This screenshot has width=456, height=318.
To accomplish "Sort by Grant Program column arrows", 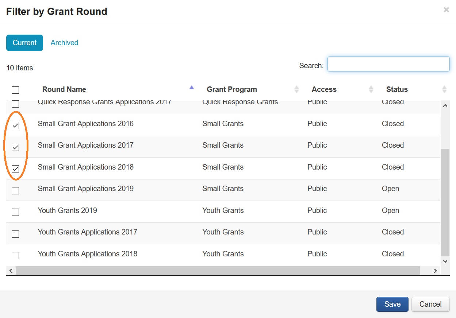I will coord(296,89).
